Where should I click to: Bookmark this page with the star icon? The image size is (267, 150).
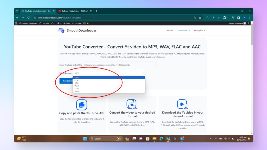pos(200,18)
